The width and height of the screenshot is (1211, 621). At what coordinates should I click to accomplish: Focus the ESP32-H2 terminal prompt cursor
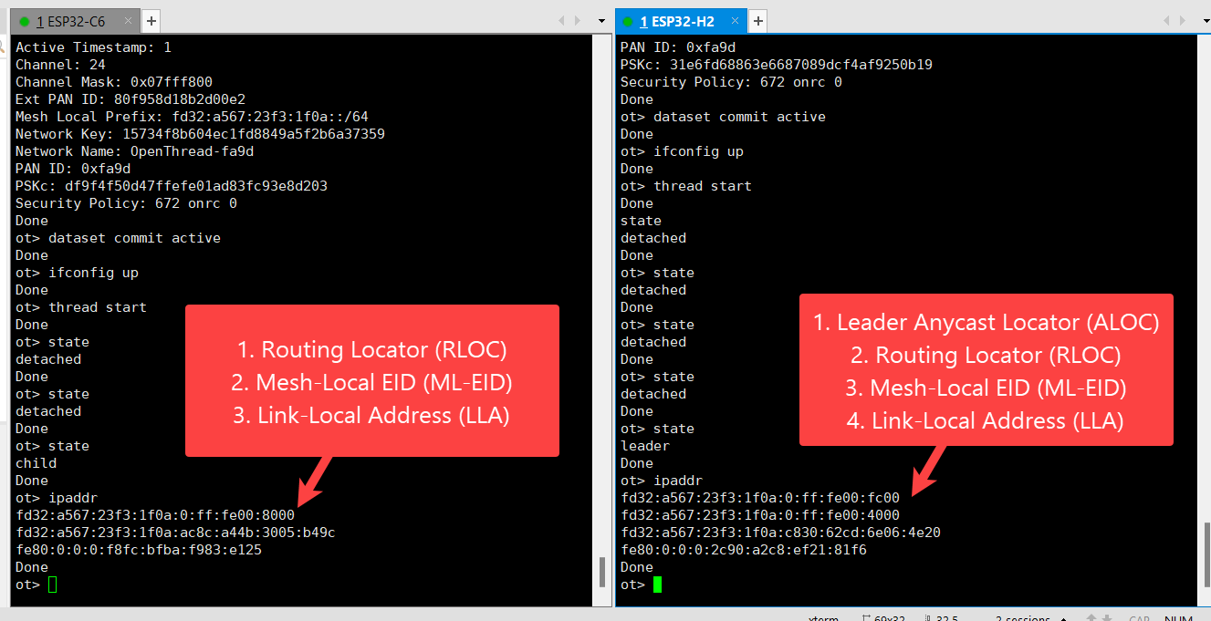coord(657,585)
